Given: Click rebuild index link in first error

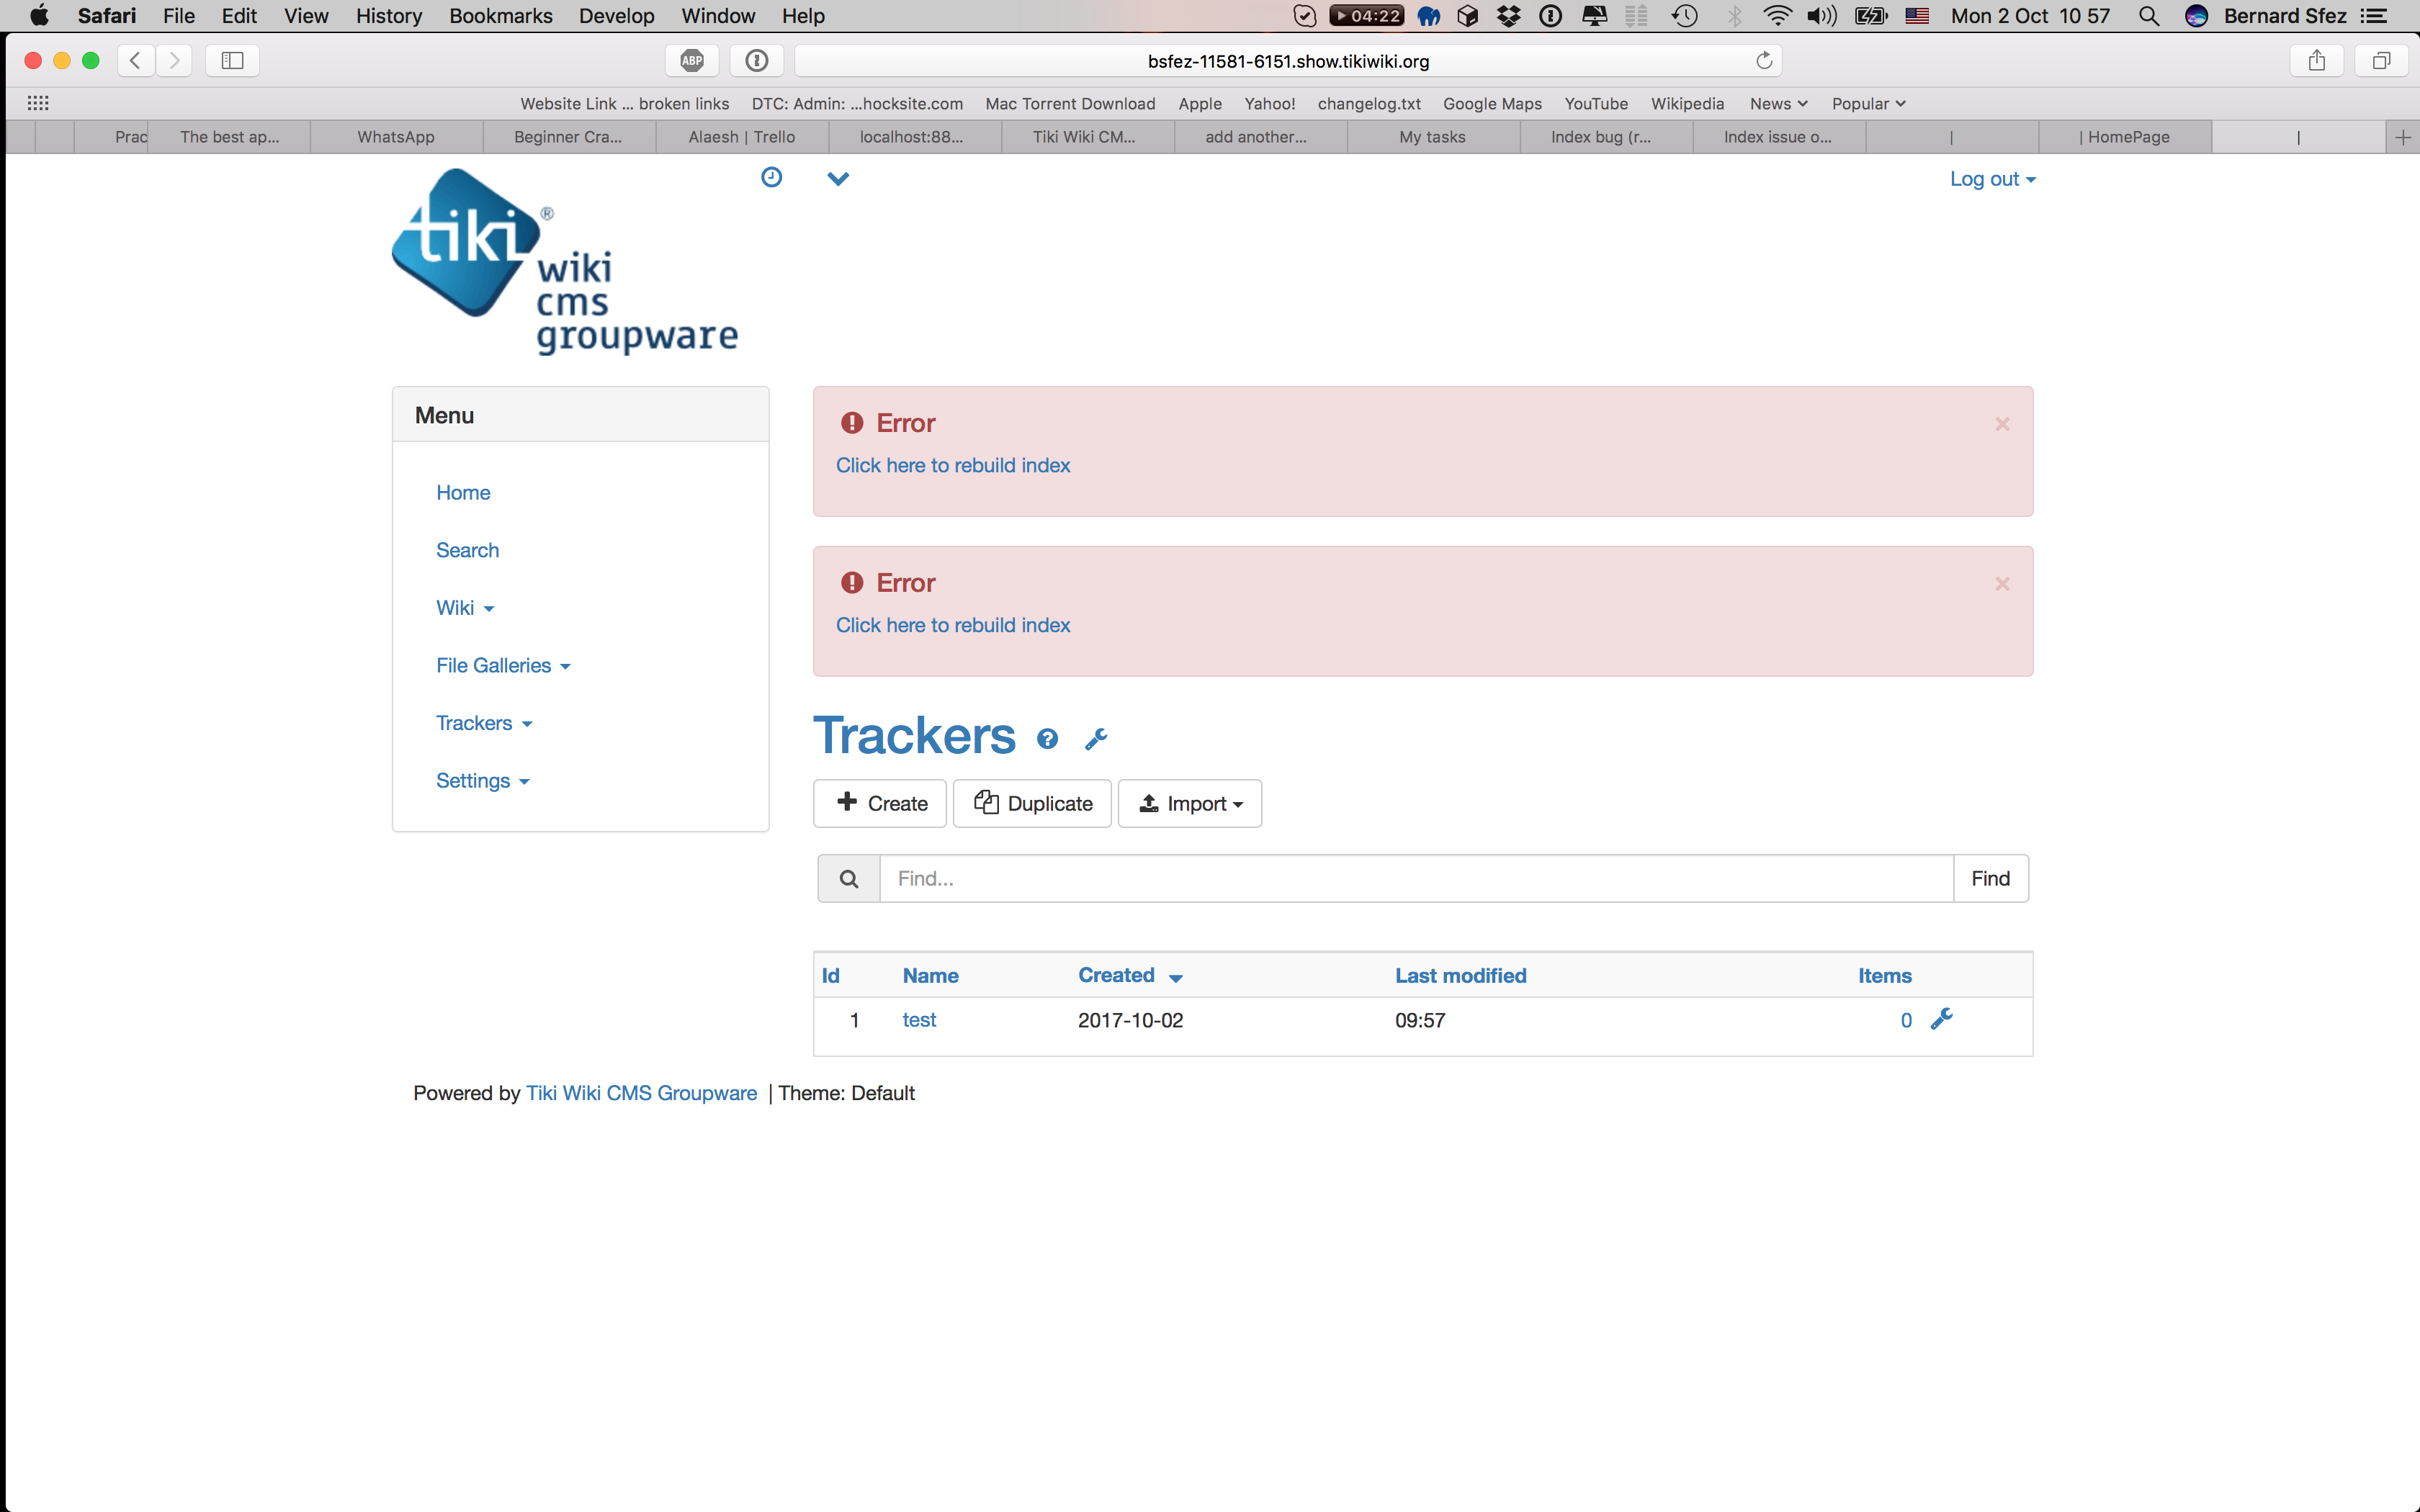Looking at the screenshot, I should tap(953, 465).
